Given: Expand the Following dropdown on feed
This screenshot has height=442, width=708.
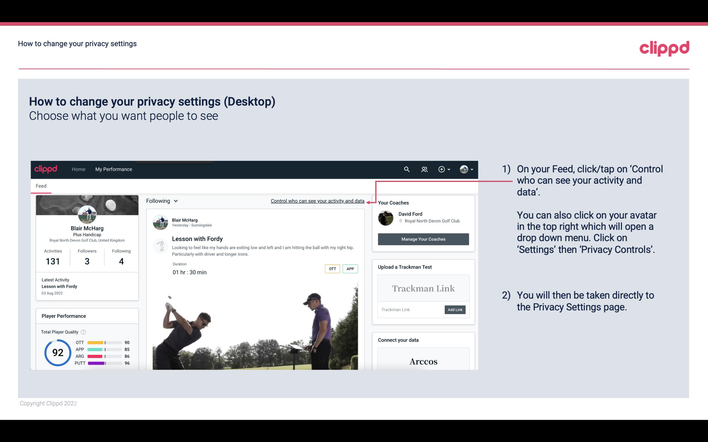Looking at the screenshot, I should (x=161, y=201).
